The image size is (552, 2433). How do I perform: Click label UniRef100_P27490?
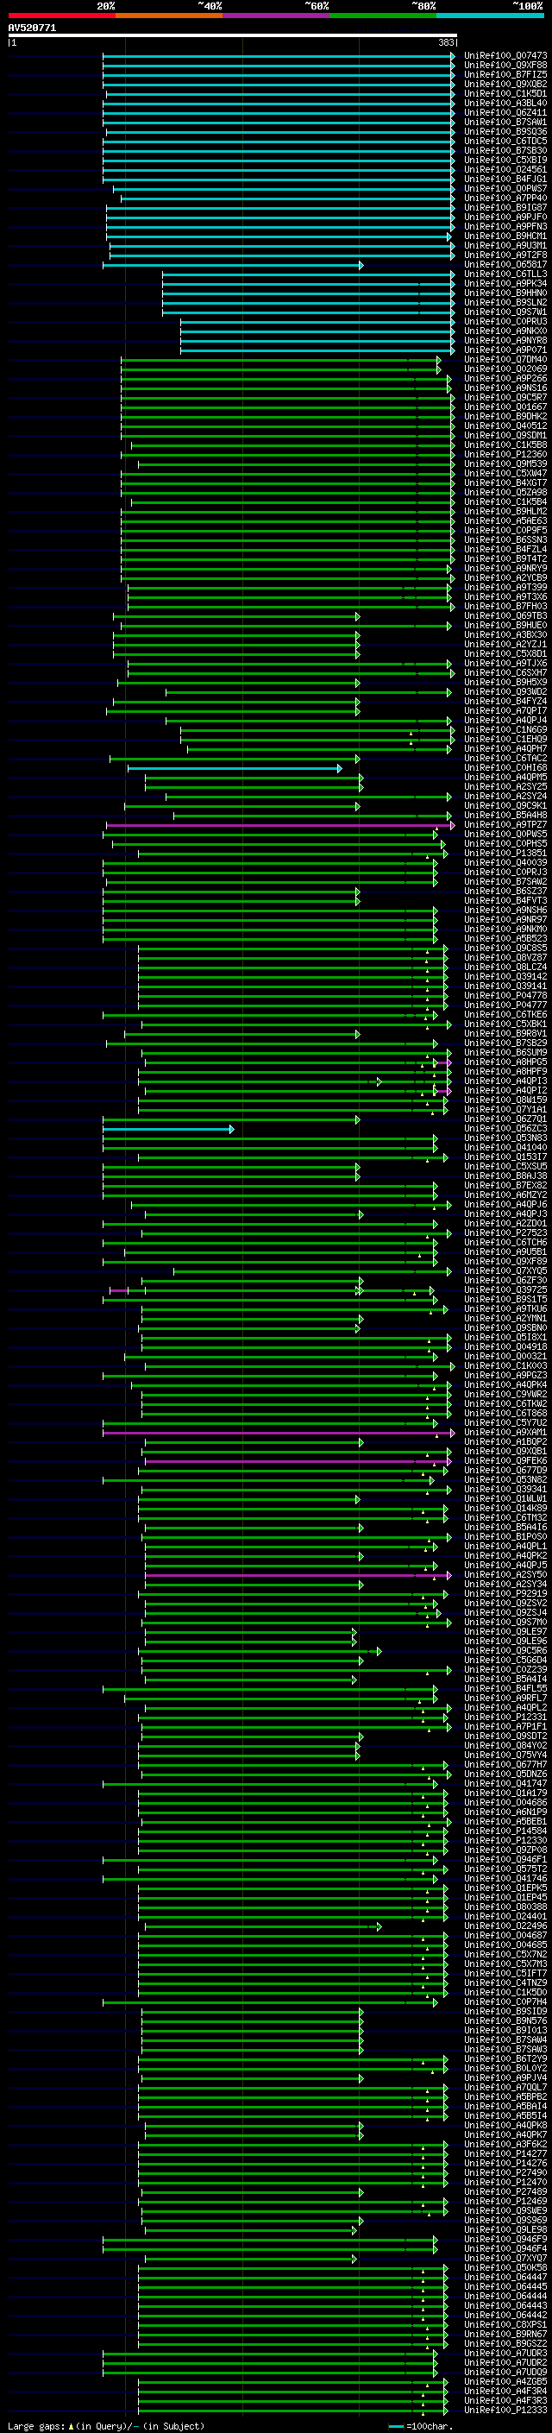(x=505, y=2174)
